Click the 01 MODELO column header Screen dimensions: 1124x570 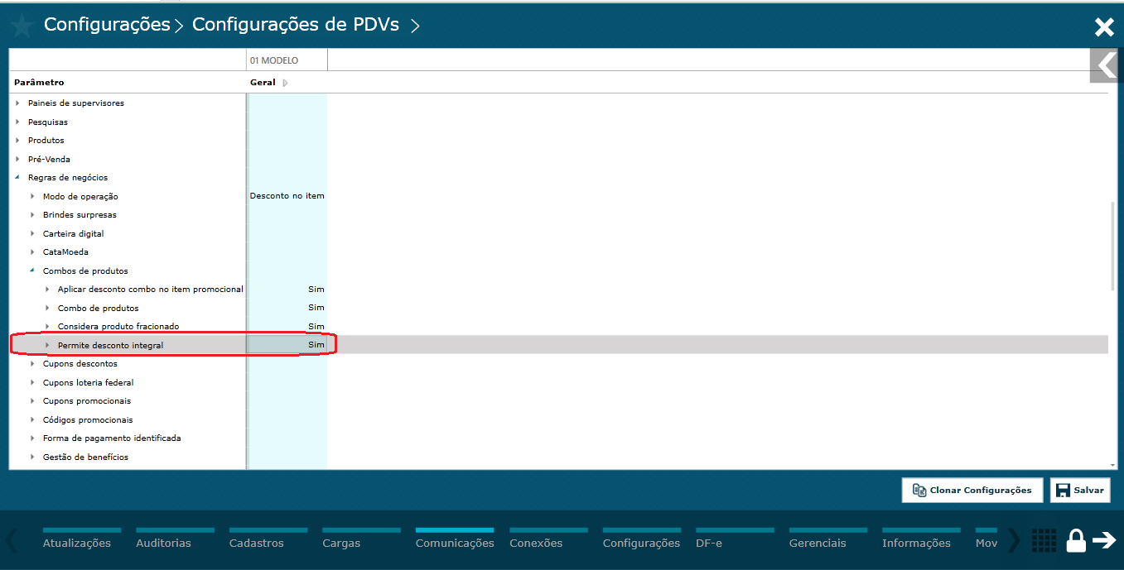287,60
